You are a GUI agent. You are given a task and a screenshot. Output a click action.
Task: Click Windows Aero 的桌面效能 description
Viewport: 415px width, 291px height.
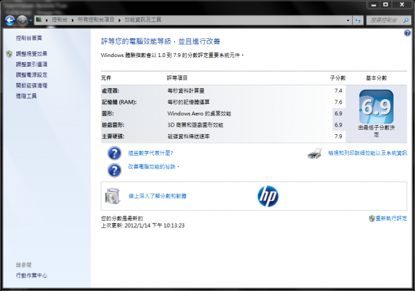pyautogui.click(x=199, y=113)
